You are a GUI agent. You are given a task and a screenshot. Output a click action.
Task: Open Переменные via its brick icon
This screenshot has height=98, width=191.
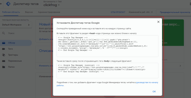click(4, 61)
